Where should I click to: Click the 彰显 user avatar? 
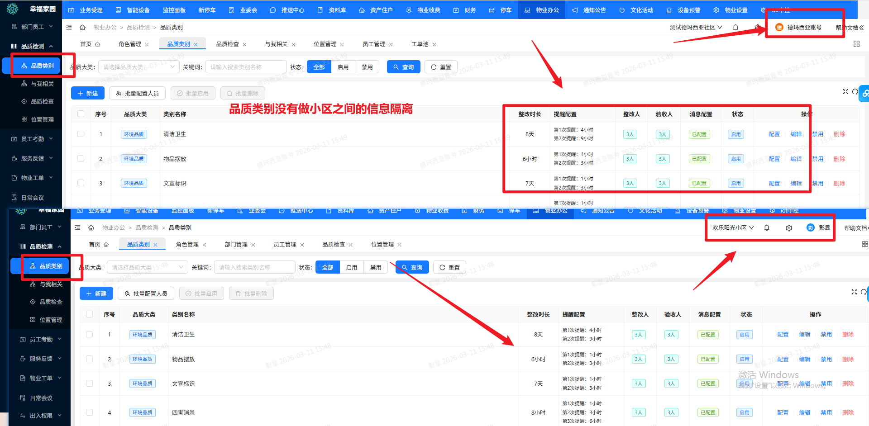click(x=811, y=228)
